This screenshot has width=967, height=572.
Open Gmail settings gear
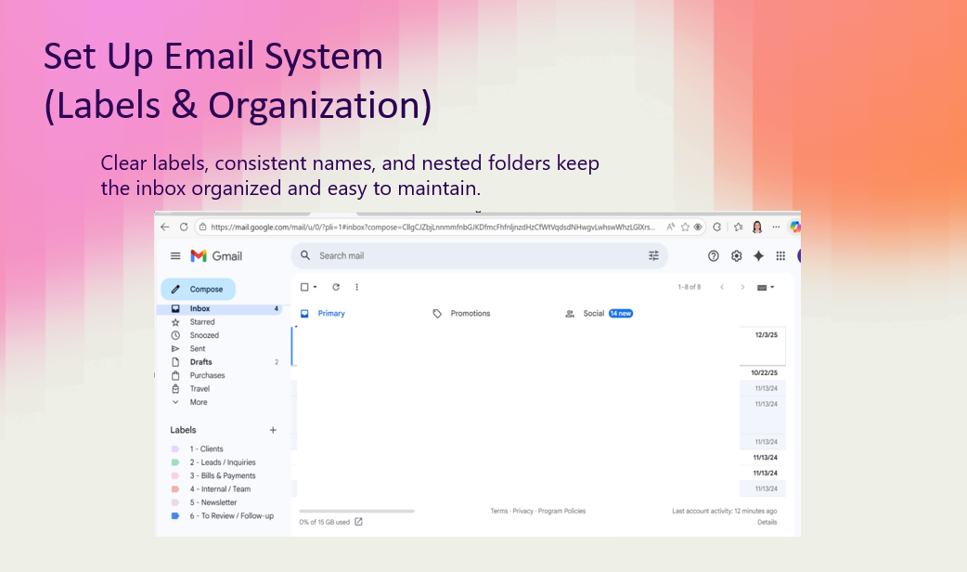(x=736, y=256)
